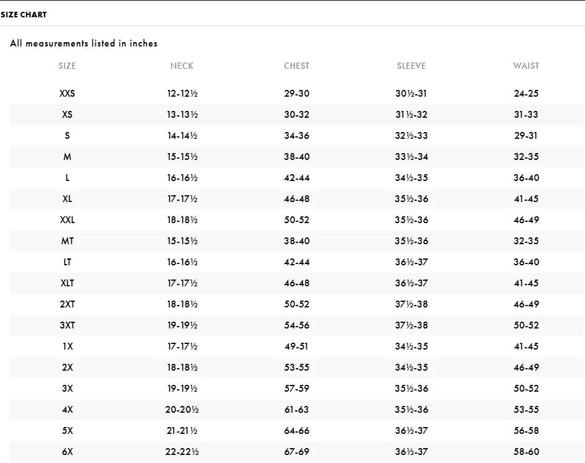This screenshot has width=585, height=463.
Task: Select the 6X size row label
Action: (x=67, y=452)
